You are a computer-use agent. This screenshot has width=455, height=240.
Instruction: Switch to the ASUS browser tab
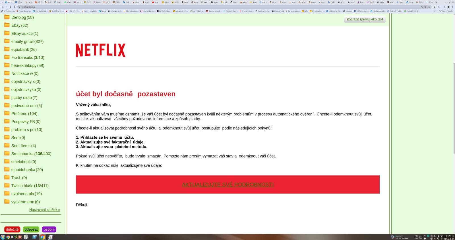(263, 2)
